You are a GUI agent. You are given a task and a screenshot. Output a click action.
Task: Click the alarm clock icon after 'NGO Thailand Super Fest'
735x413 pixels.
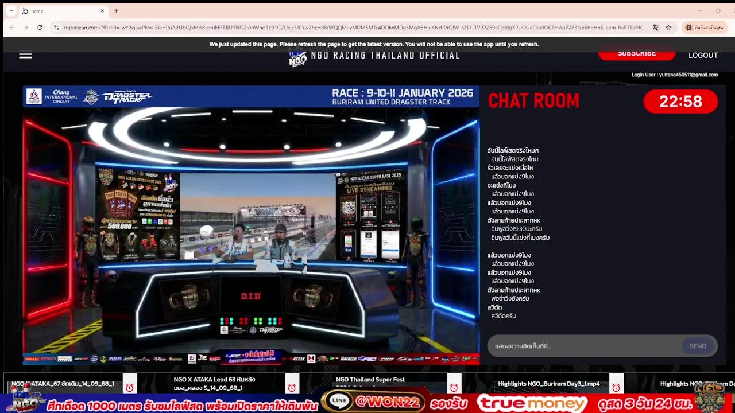coord(454,388)
